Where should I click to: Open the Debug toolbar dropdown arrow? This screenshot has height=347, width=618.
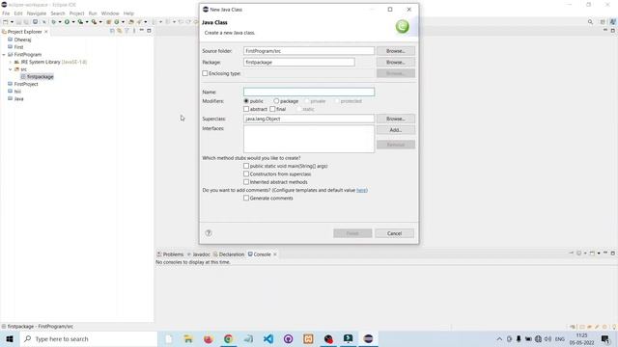[60, 22]
